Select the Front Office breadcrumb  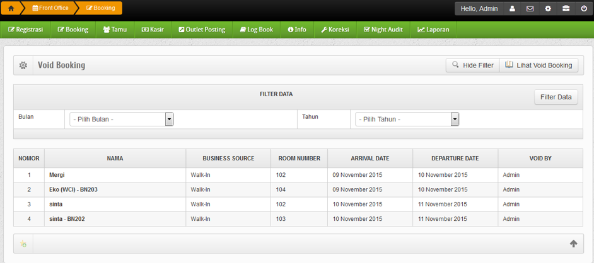(x=50, y=8)
